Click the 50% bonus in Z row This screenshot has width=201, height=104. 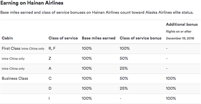tap(124, 59)
